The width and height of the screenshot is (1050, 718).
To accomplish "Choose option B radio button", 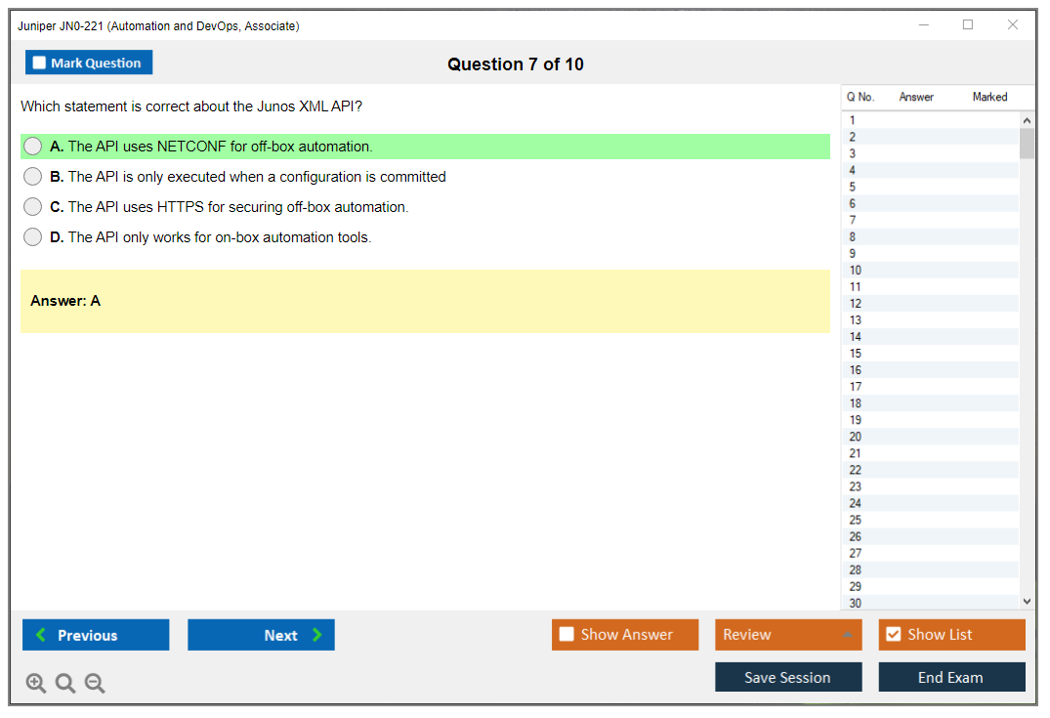I will [33, 177].
